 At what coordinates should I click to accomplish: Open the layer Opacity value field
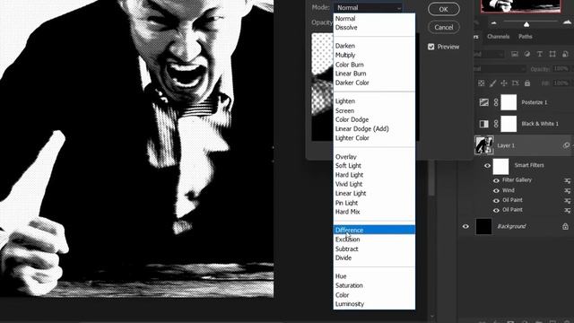pyautogui.click(x=561, y=69)
